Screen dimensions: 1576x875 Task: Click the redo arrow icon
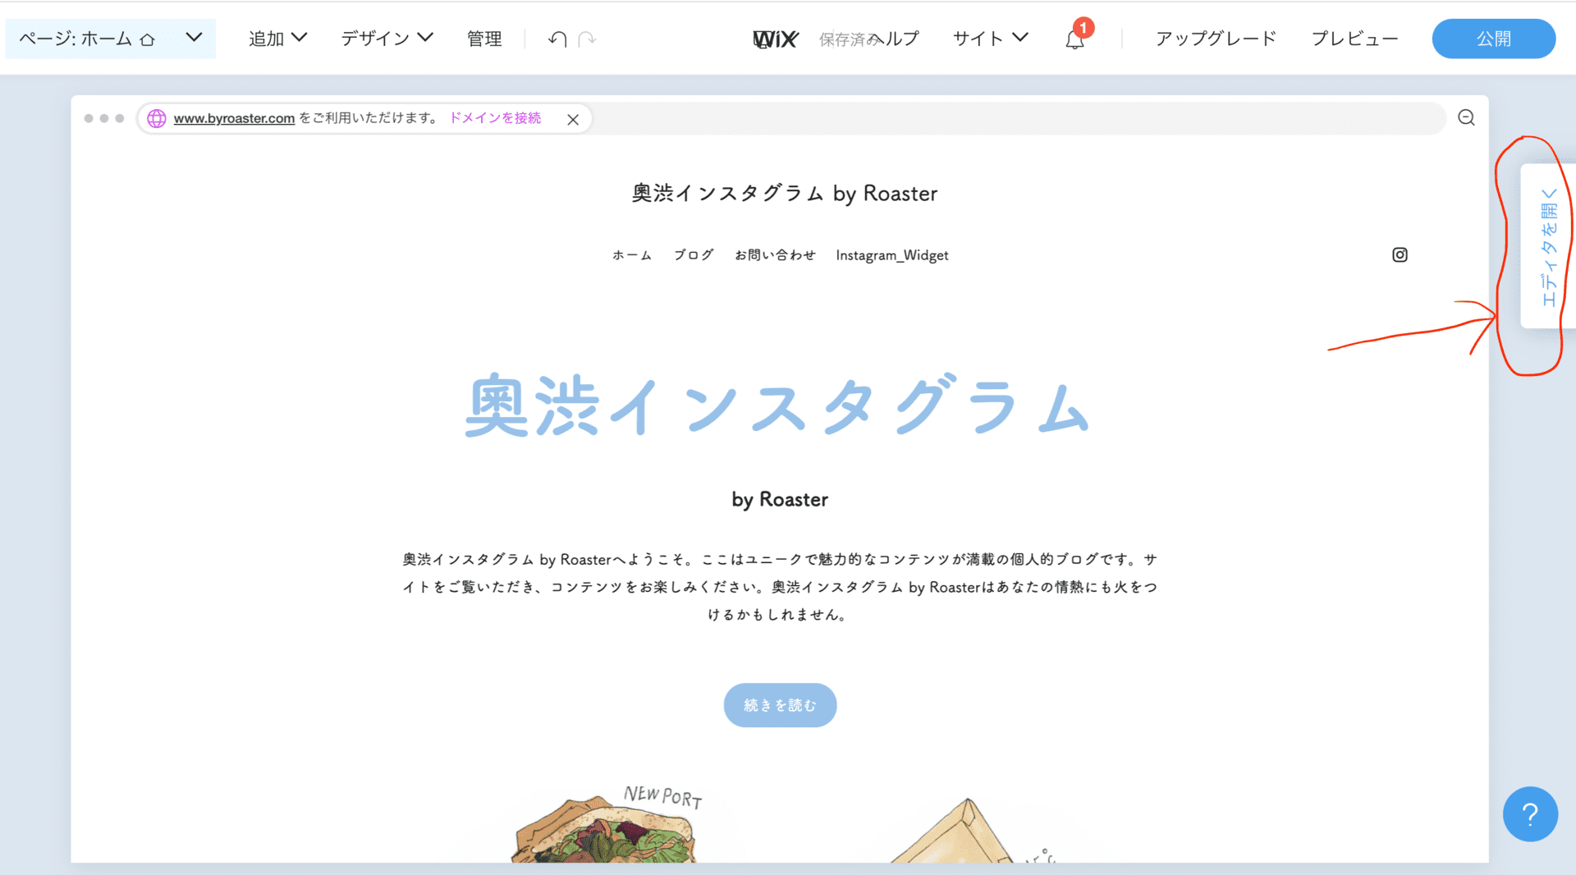(587, 39)
